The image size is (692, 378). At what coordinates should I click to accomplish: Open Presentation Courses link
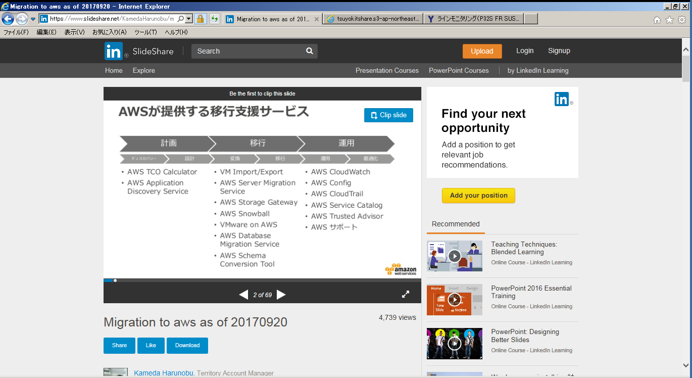click(387, 70)
